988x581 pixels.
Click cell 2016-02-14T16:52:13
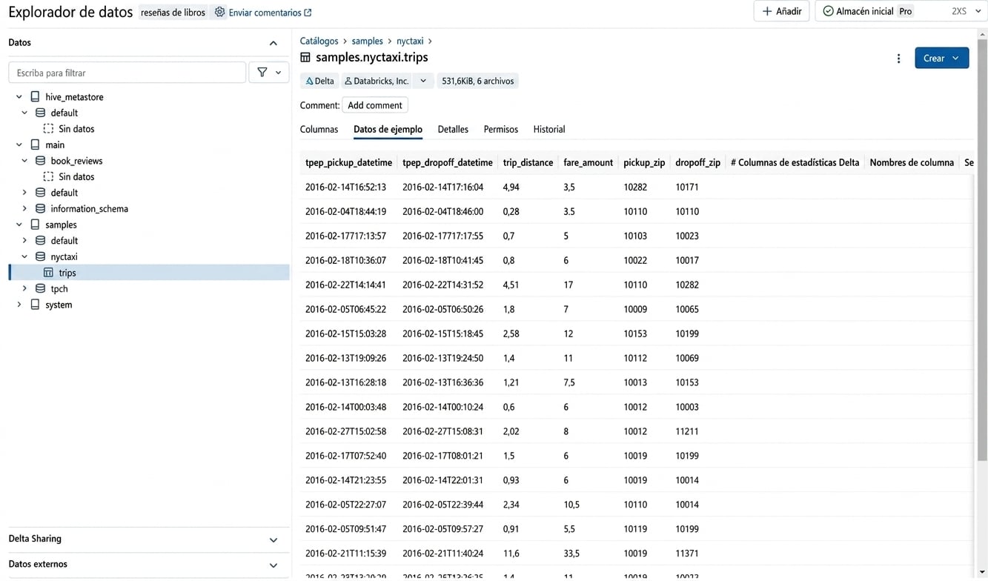[x=345, y=187]
